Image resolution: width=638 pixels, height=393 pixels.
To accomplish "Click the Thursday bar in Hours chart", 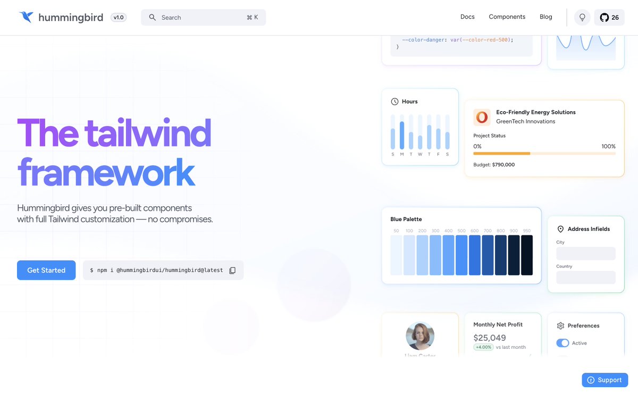I will click(x=429, y=132).
